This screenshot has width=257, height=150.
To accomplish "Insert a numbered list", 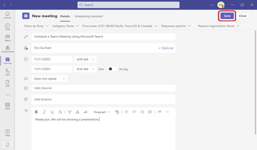I will (150, 112).
